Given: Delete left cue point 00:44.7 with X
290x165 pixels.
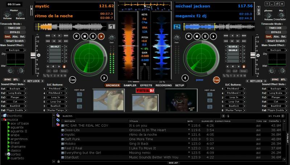Looking at the screenshot, I should [66, 47].
